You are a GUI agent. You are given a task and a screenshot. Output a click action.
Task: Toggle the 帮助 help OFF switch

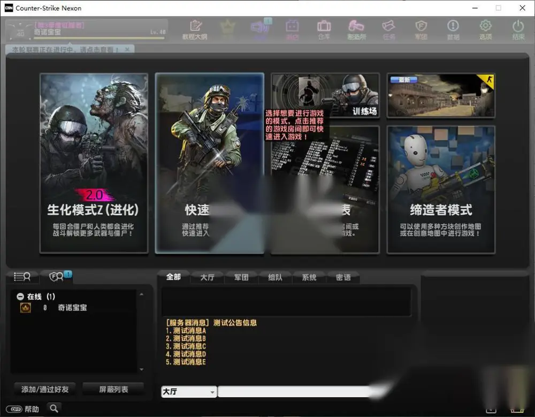click(x=14, y=409)
